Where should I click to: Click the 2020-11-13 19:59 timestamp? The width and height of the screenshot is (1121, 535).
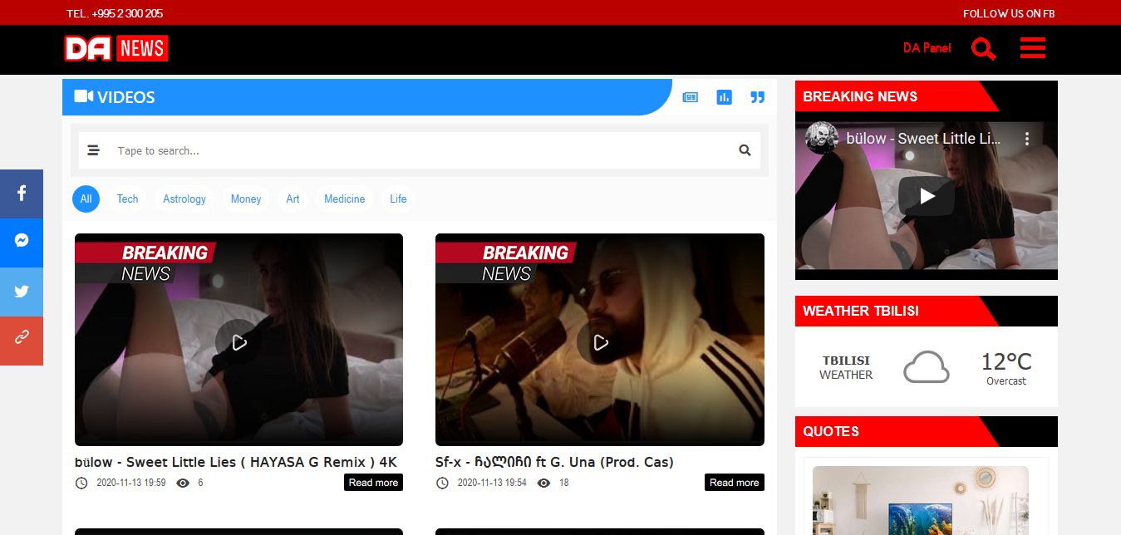(131, 483)
